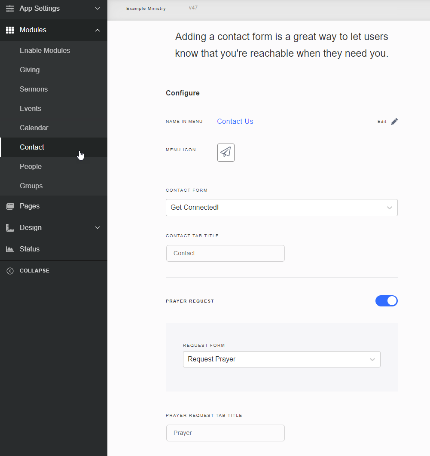Navigate to the Groups module
This screenshot has height=456, width=430.
click(x=31, y=186)
